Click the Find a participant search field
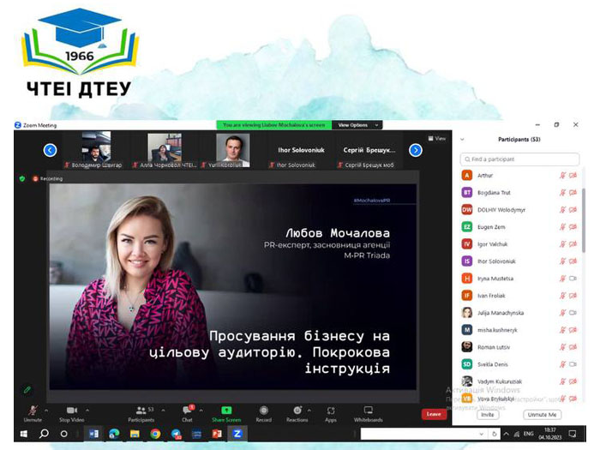This screenshot has width=600, height=450. [x=519, y=159]
